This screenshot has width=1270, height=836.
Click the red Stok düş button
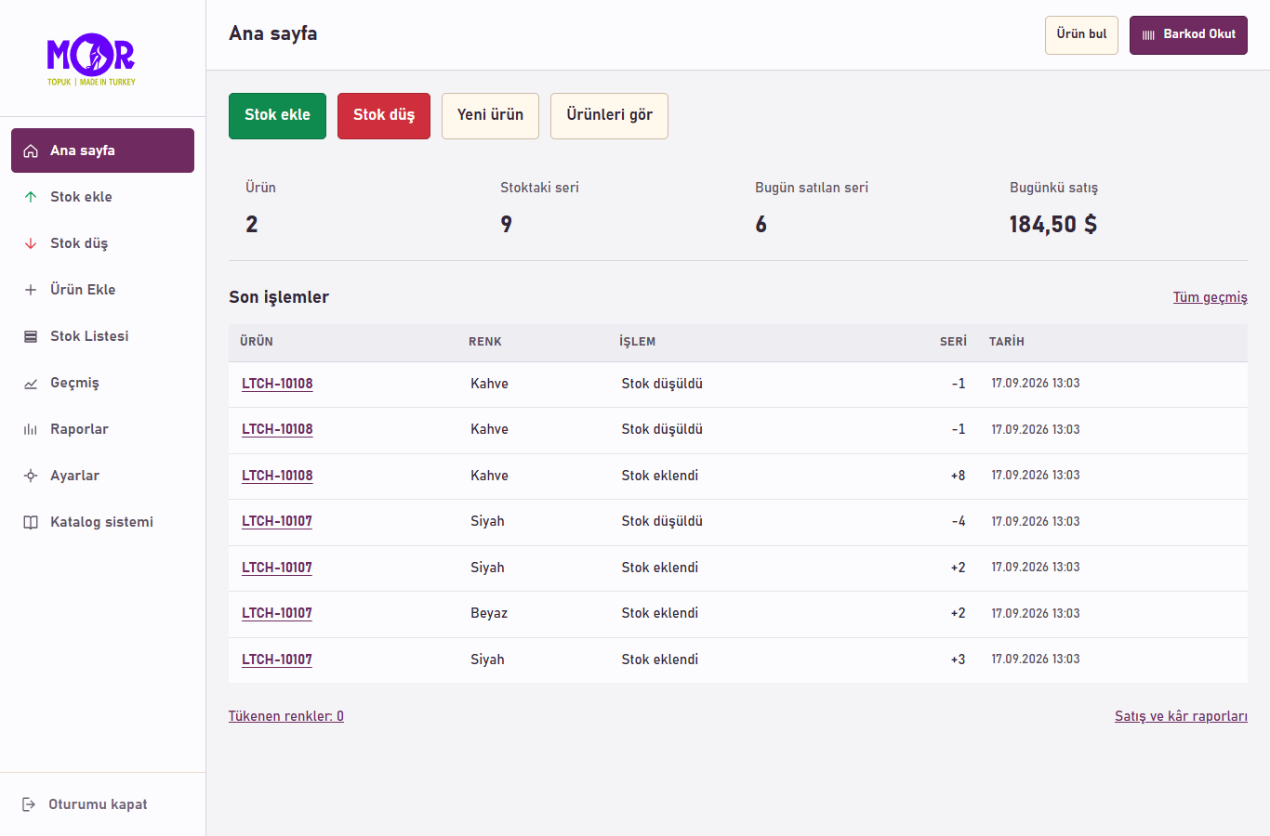tap(384, 116)
